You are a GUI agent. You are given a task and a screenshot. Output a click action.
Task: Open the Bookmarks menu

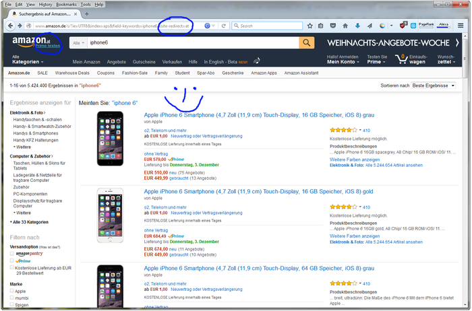67,5
